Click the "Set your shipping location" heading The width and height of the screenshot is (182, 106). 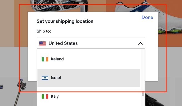tap(65, 21)
